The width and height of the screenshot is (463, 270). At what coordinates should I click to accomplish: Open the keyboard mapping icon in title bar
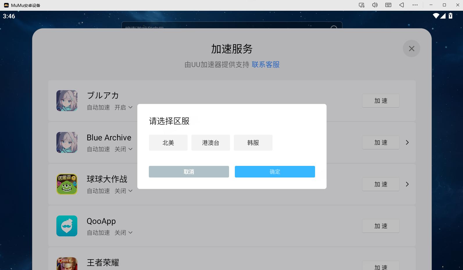(x=388, y=5)
